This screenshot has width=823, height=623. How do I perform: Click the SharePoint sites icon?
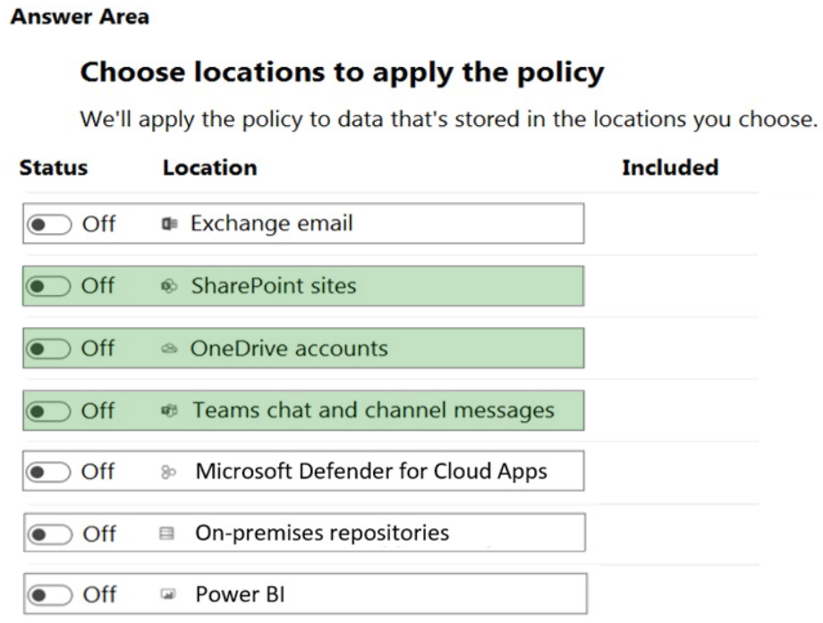coord(169,286)
